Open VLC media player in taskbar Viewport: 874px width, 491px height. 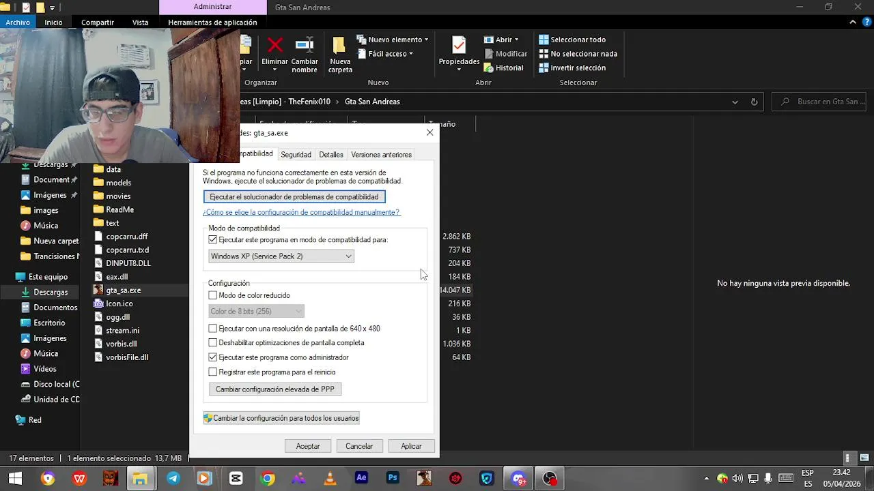tap(330, 478)
